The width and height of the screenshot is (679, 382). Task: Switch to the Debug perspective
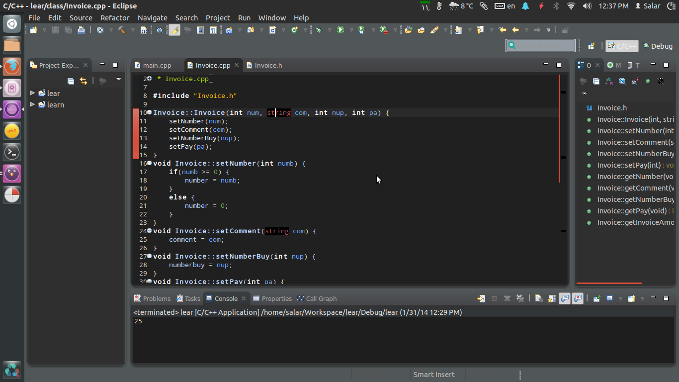[x=657, y=46]
